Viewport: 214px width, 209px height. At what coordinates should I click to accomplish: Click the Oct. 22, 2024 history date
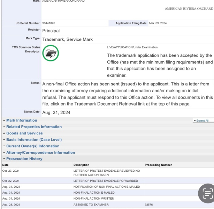pos(11,181)
